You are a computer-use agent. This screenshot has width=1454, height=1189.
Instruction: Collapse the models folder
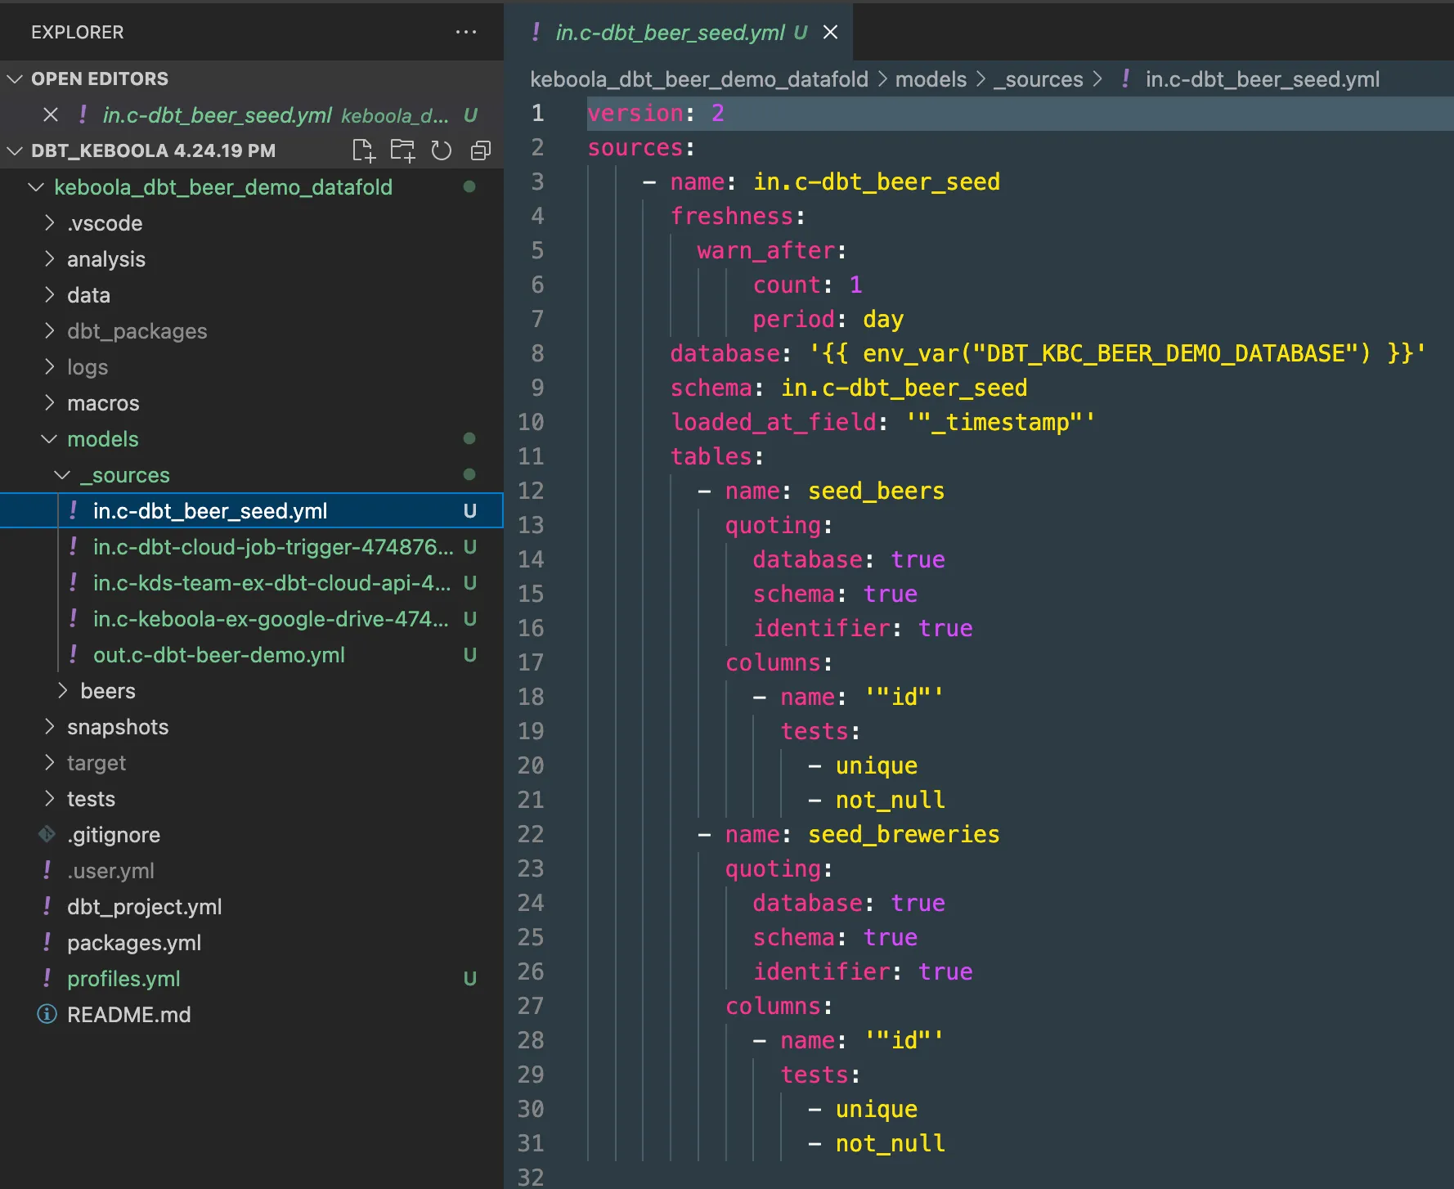pos(50,439)
